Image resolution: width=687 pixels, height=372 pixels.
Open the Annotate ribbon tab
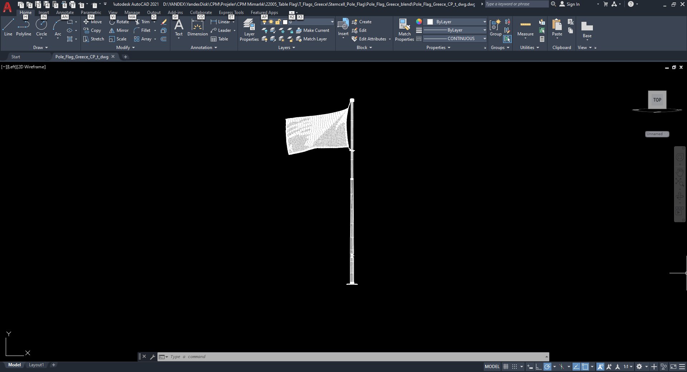(65, 13)
